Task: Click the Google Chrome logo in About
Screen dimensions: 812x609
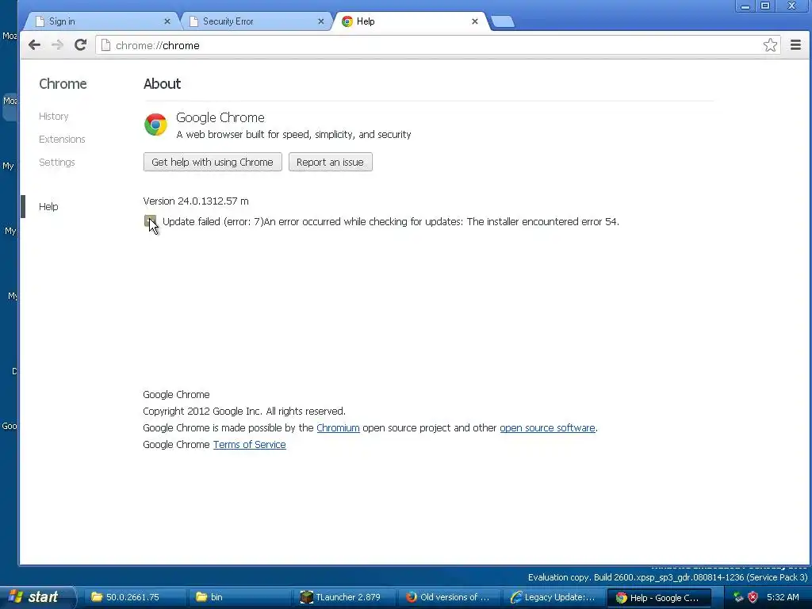Action: click(155, 124)
